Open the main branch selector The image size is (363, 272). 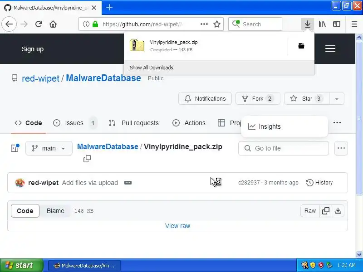[49, 148]
